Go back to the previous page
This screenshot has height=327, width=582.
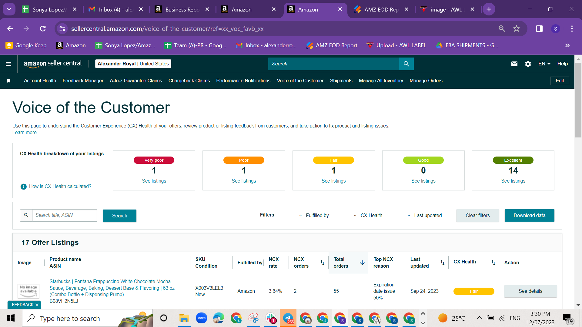tap(10, 28)
